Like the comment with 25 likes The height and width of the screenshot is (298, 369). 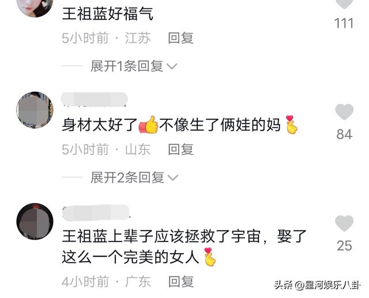click(344, 223)
